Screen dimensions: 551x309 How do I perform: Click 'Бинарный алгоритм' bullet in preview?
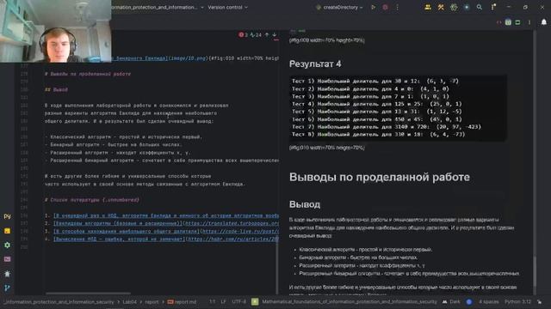[x=358, y=257]
